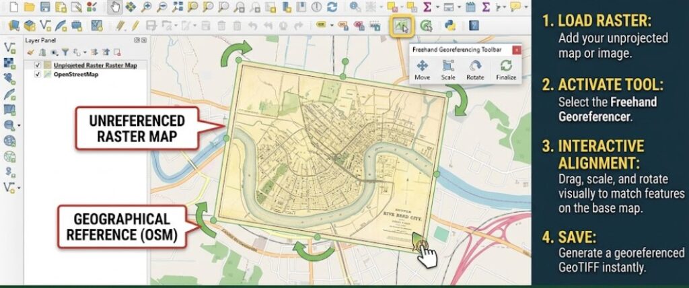Image resolution: width=689 pixels, height=288 pixels.
Task: Click the green circular plugin icon next to Python
Action: coord(425,26)
